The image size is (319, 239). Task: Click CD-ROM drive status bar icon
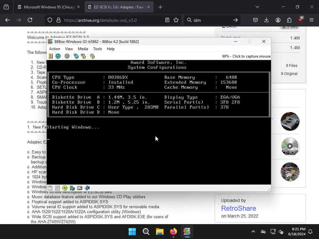[x=65, y=188]
